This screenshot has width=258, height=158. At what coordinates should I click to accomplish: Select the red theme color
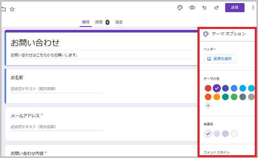(208, 88)
